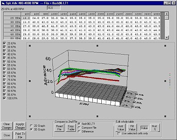Click the Mult % button
The height and width of the screenshot is (140, 177).
pos(155,128)
